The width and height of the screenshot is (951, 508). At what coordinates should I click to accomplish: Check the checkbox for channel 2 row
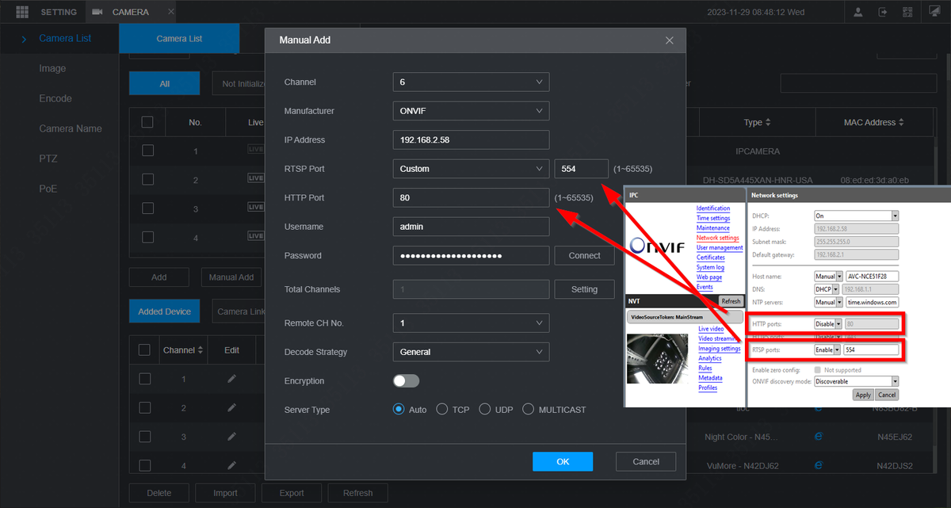(x=144, y=407)
